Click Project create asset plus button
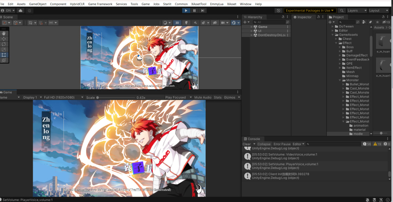 [330, 22]
